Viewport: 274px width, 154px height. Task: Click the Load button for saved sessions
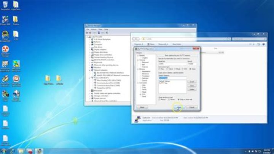point(192,82)
